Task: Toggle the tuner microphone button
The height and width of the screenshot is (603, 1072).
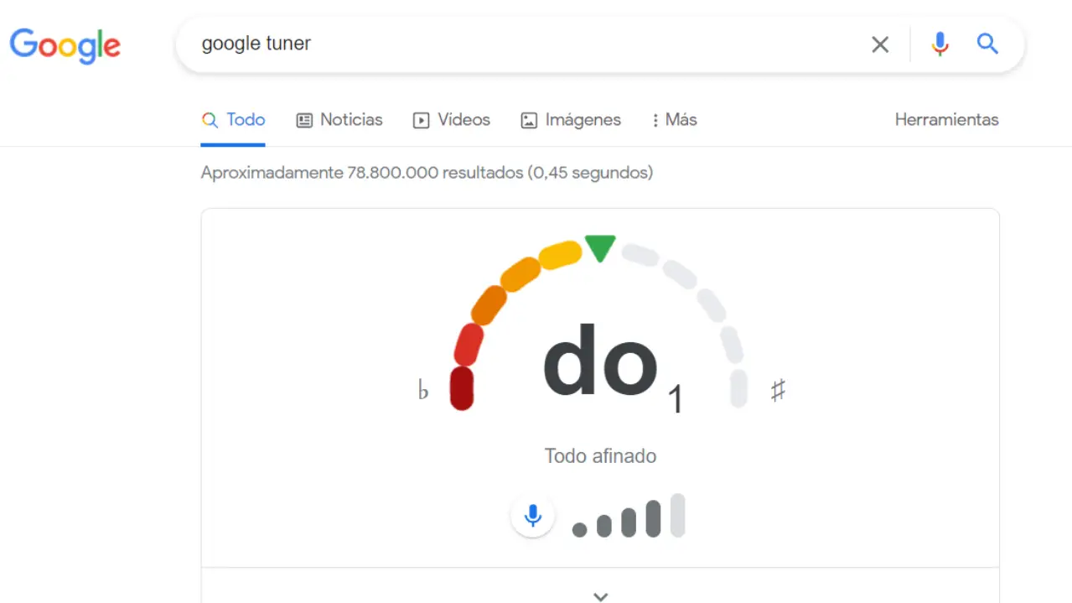Action: click(x=532, y=515)
